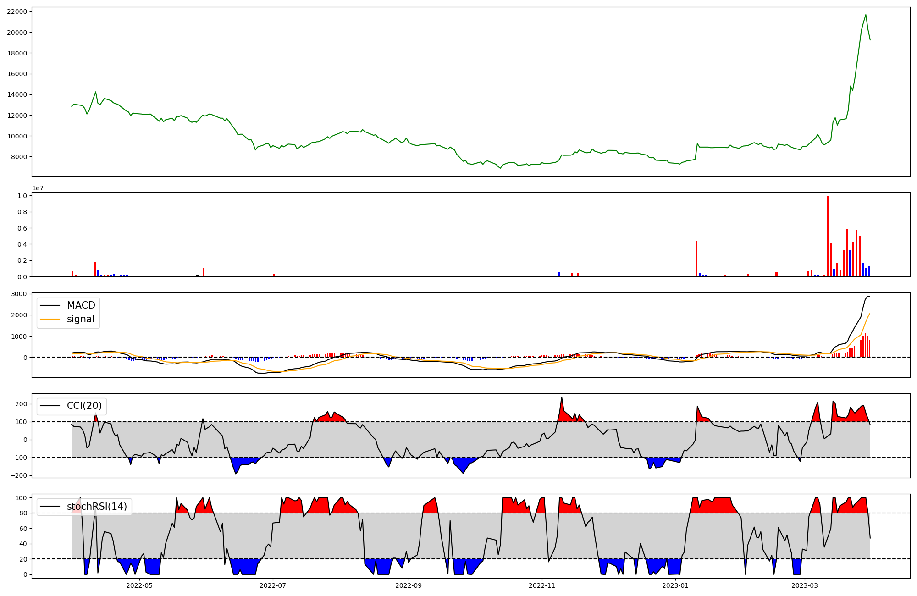
Task: Click the 2022-07 date tick label
Action: (x=273, y=585)
